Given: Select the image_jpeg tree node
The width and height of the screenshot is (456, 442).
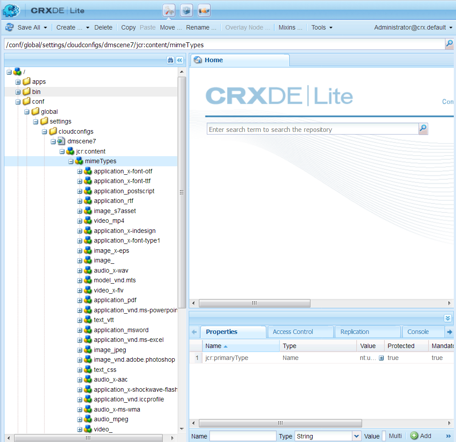Looking at the screenshot, I should [x=110, y=350].
